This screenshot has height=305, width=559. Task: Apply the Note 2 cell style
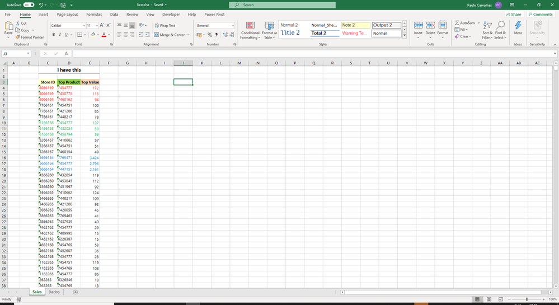355,25
